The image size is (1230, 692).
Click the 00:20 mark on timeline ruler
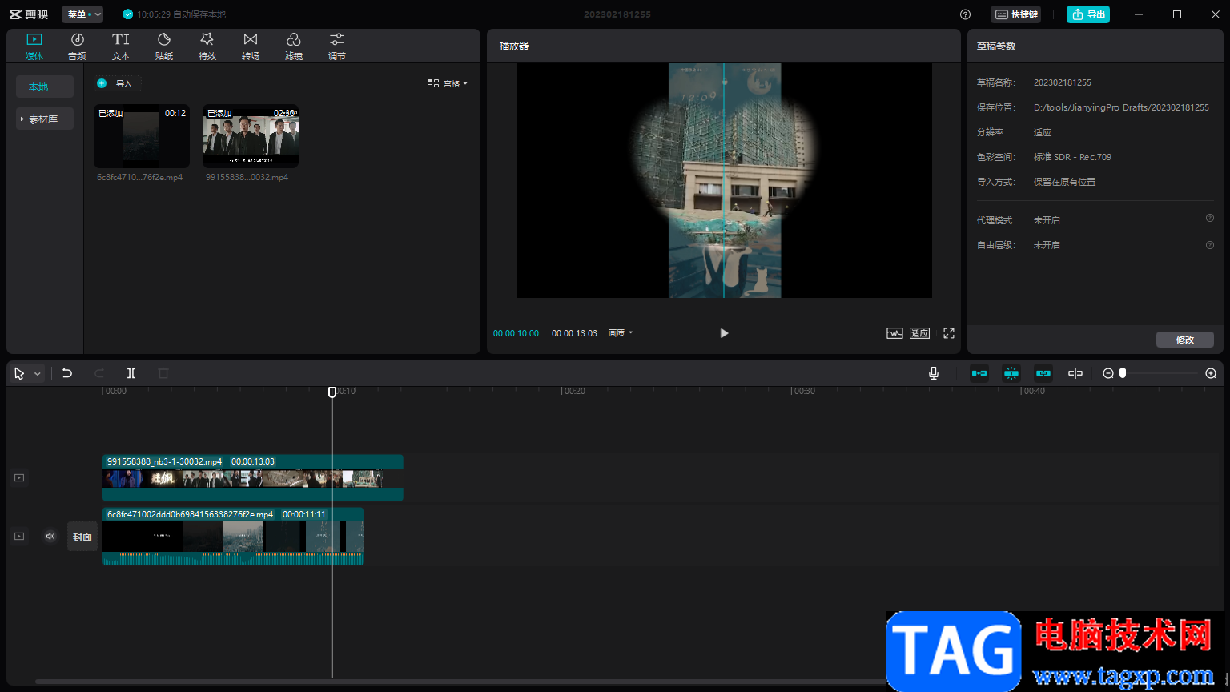pyautogui.click(x=574, y=392)
